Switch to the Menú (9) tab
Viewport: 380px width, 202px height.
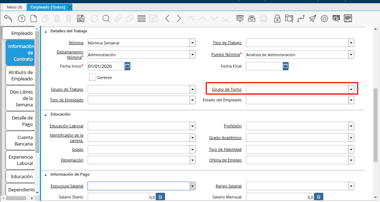coord(15,7)
